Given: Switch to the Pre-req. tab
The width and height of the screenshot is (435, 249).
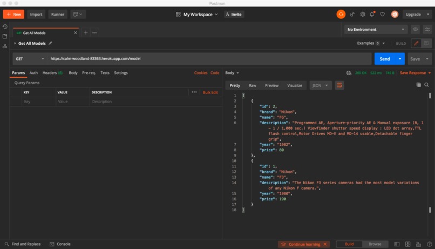Looking at the screenshot, I should click(89, 73).
